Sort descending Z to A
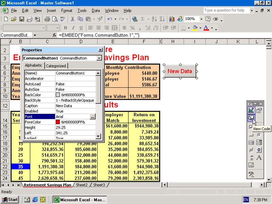The width and height of the screenshot is (272, 204). click(162, 19)
